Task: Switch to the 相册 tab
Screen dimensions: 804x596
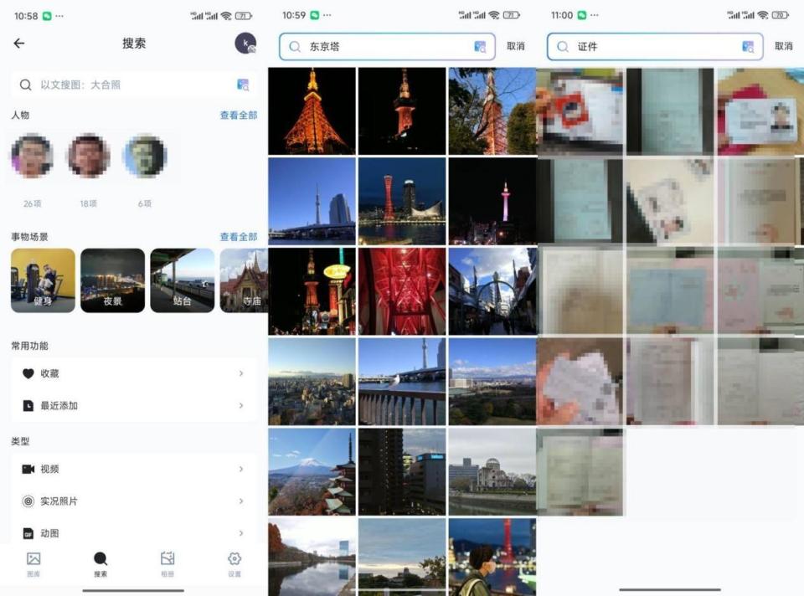Action: point(167,559)
